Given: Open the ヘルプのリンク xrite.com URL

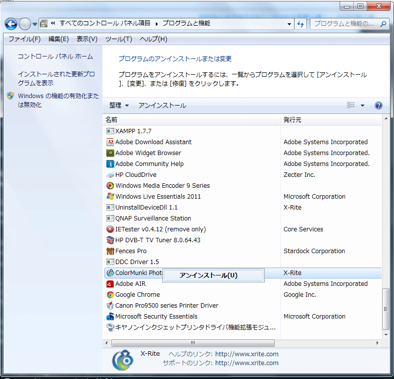Looking at the screenshot, I should point(247,354).
